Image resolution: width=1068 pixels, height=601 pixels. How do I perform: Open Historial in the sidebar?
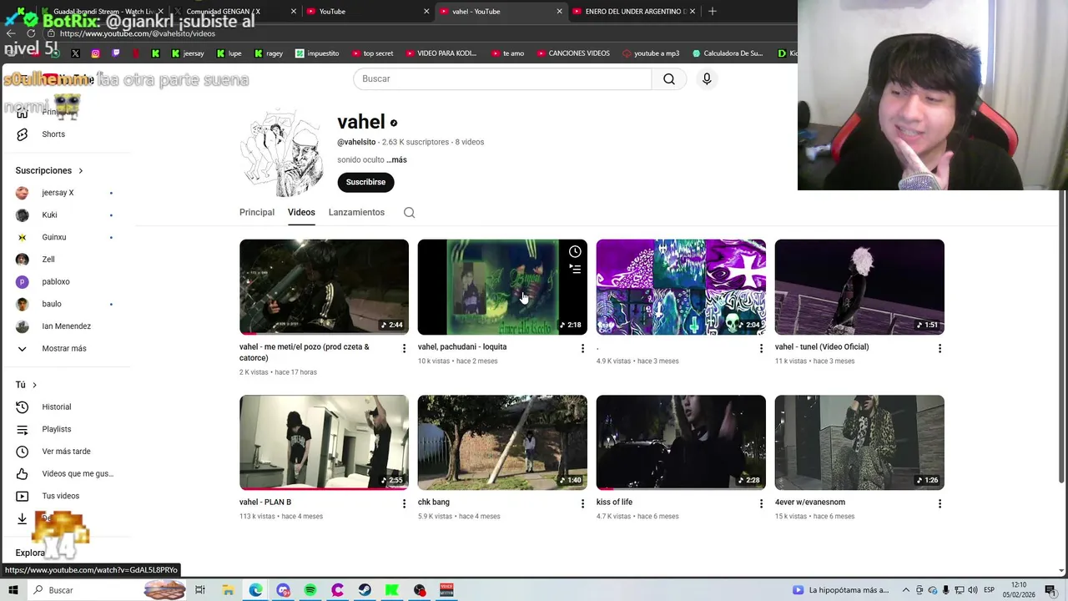57,407
